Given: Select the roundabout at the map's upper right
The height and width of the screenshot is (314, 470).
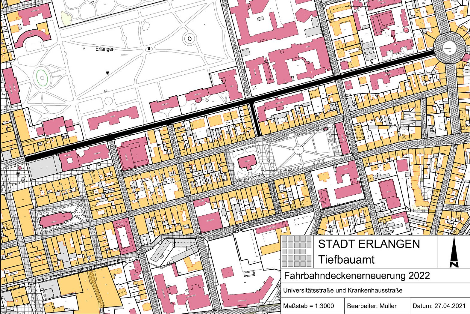Looking at the screenshot, I should pyautogui.click(x=450, y=48).
